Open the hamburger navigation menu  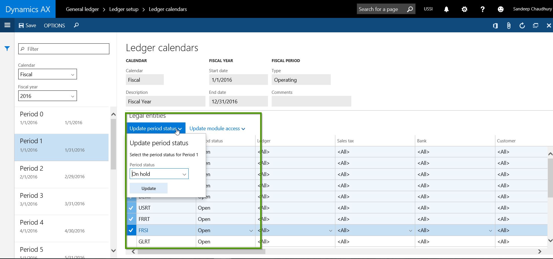pyautogui.click(x=7, y=25)
